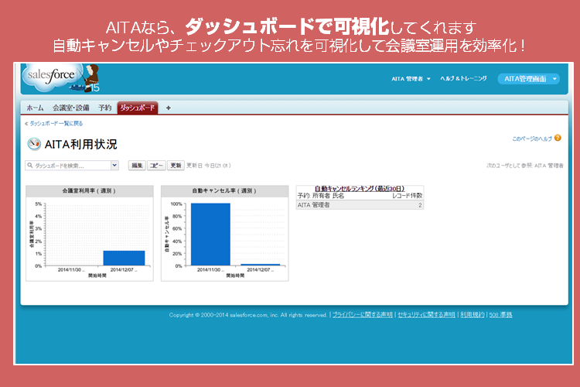Image resolution: width=580 pixels, height=387 pixels.
Task: Open 利用規約 footer link
Action: tap(472, 315)
